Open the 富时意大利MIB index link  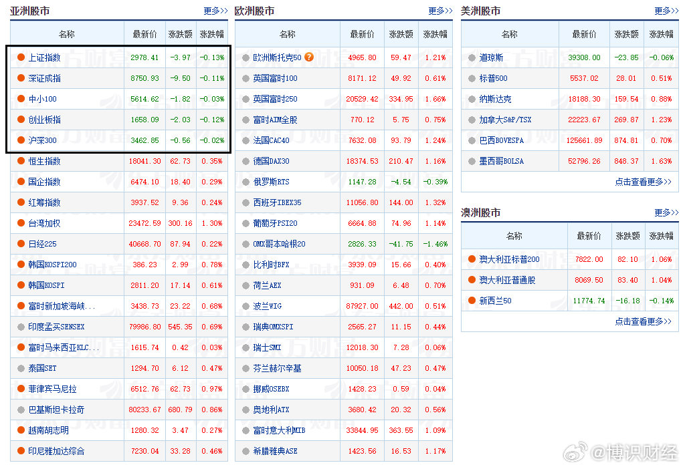point(279,430)
